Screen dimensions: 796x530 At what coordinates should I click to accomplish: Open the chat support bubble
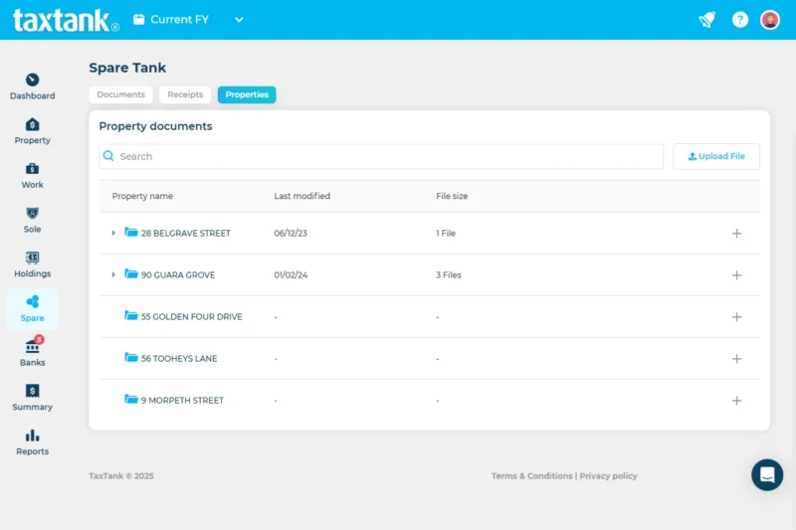[767, 475]
